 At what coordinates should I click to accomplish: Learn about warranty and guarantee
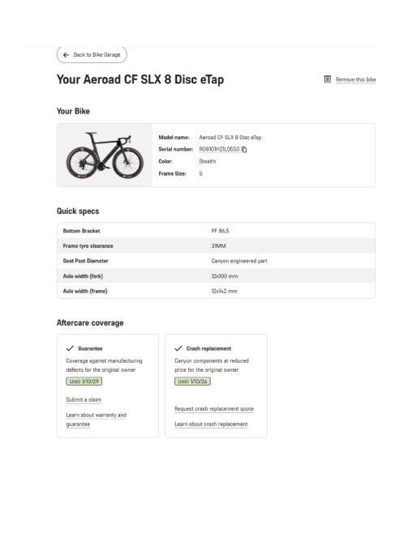[96, 420]
